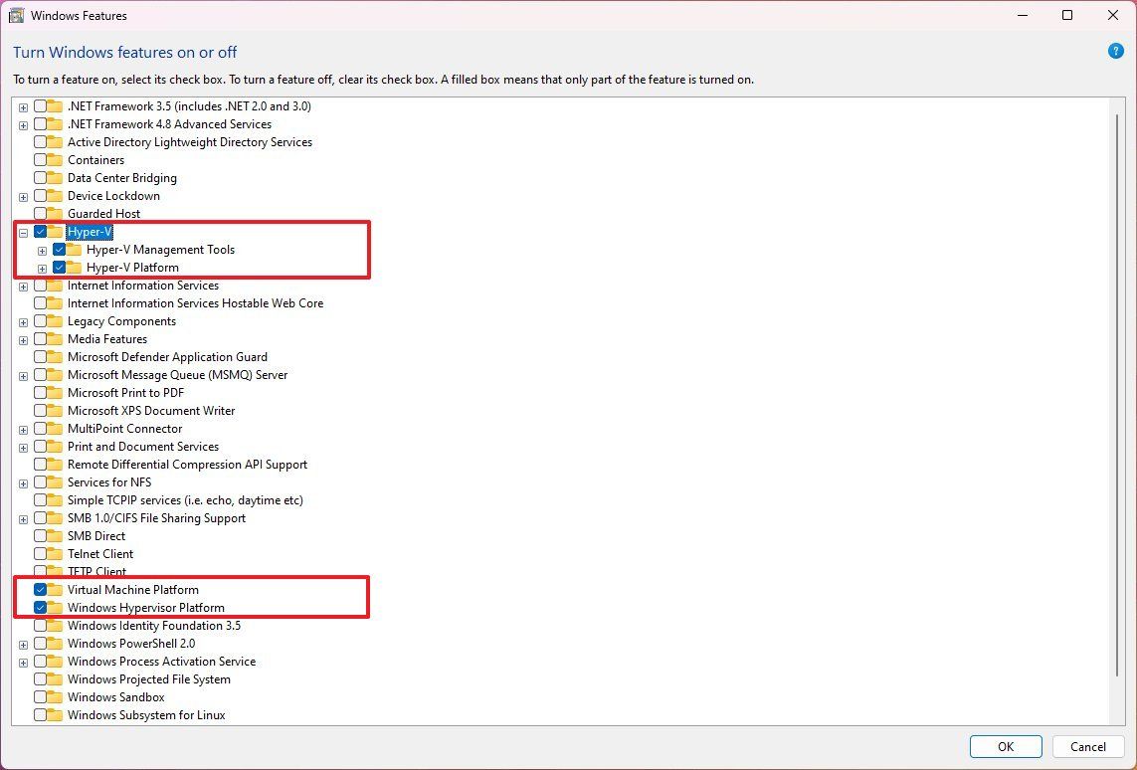
Task: Expand the .NET Framework 3.5 node
Action: tap(23, 105)
